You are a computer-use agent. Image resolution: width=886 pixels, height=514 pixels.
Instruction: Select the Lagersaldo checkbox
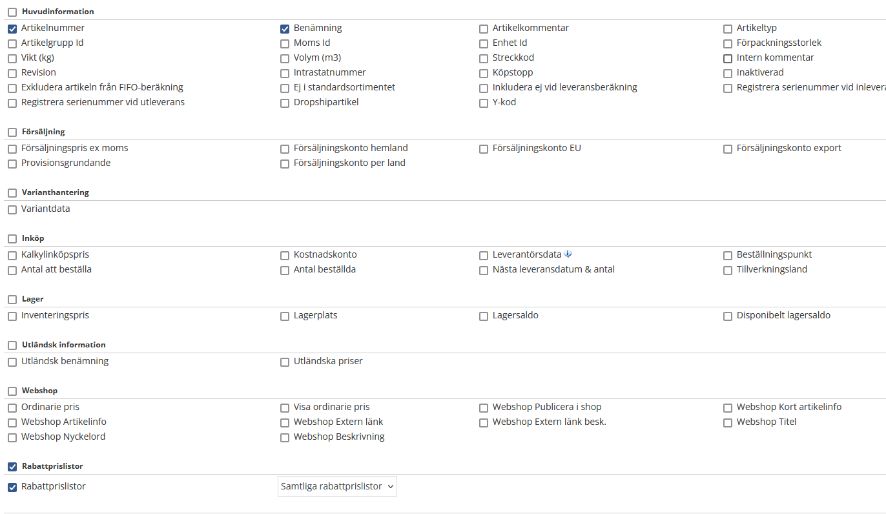click(484, 316)
